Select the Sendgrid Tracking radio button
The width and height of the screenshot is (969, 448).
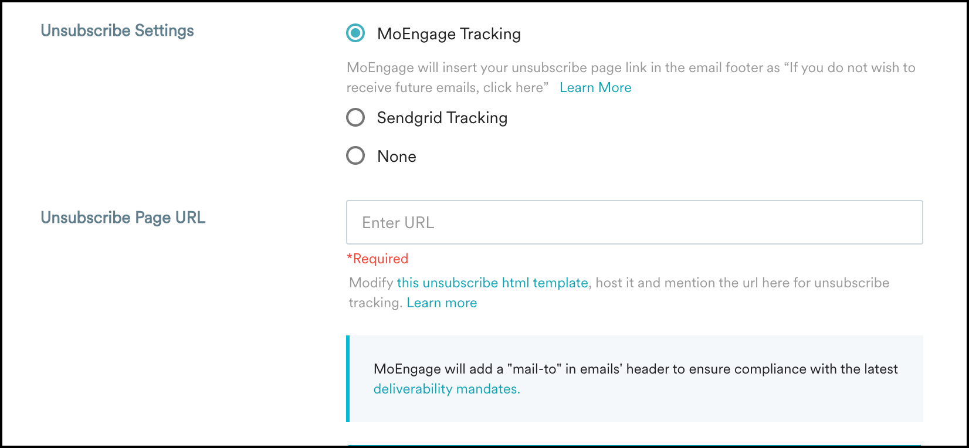click(x=355, y=117)
